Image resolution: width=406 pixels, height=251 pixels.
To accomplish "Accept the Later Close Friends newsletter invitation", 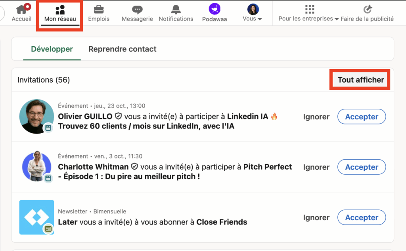I will pos(361,217).
